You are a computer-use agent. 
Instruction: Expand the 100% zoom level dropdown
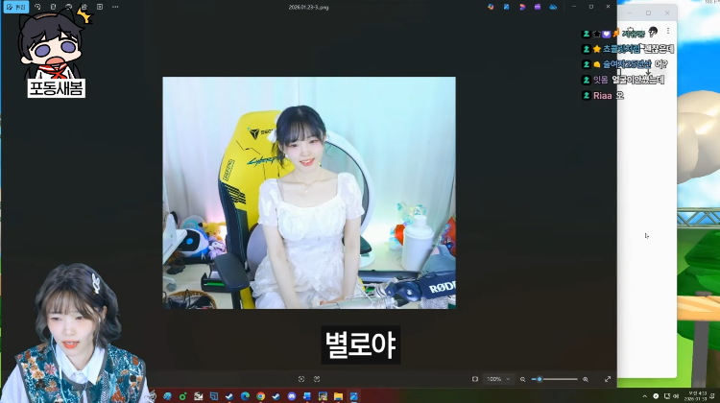pyautogui.click(x=498, y=379)
